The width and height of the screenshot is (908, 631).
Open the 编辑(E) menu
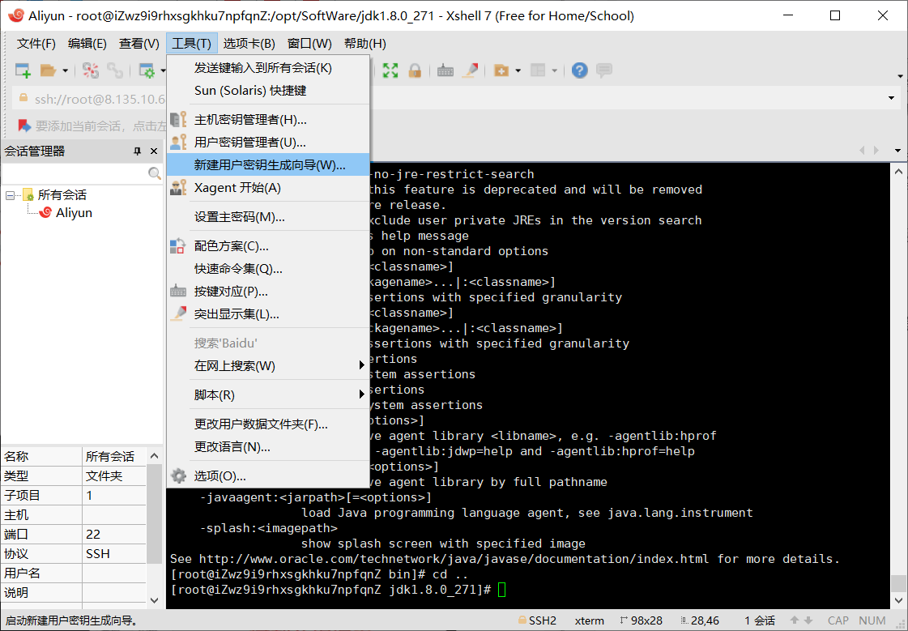(x=87, y=44)
